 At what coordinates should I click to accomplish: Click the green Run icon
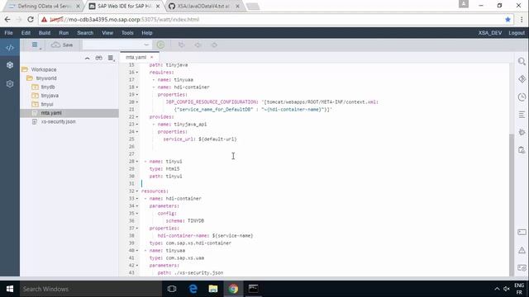[x=160, y=45]
